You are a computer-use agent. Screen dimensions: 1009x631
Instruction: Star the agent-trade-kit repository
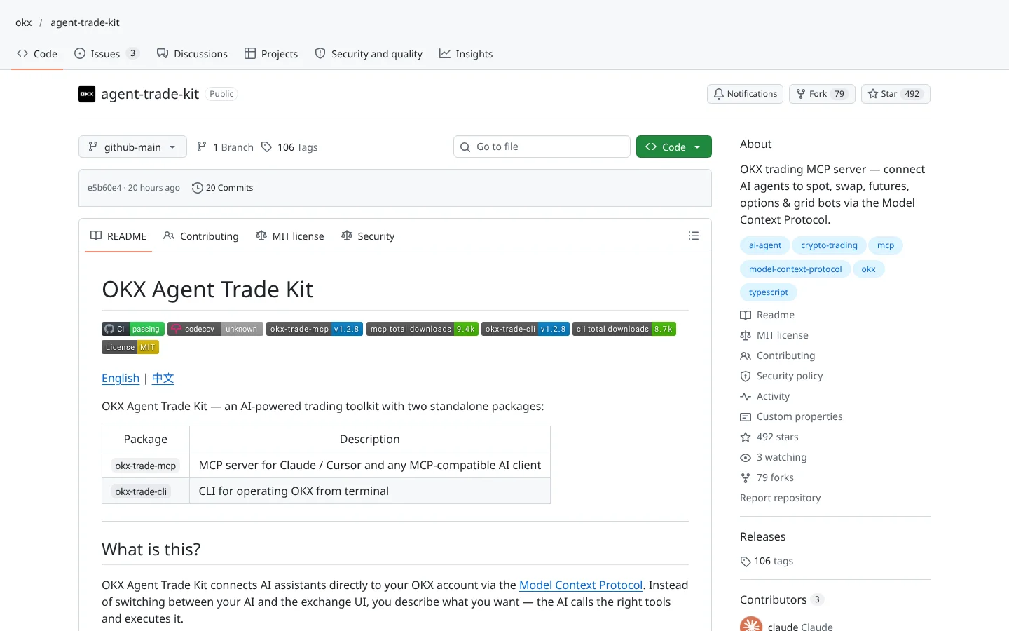click(895, 94)
